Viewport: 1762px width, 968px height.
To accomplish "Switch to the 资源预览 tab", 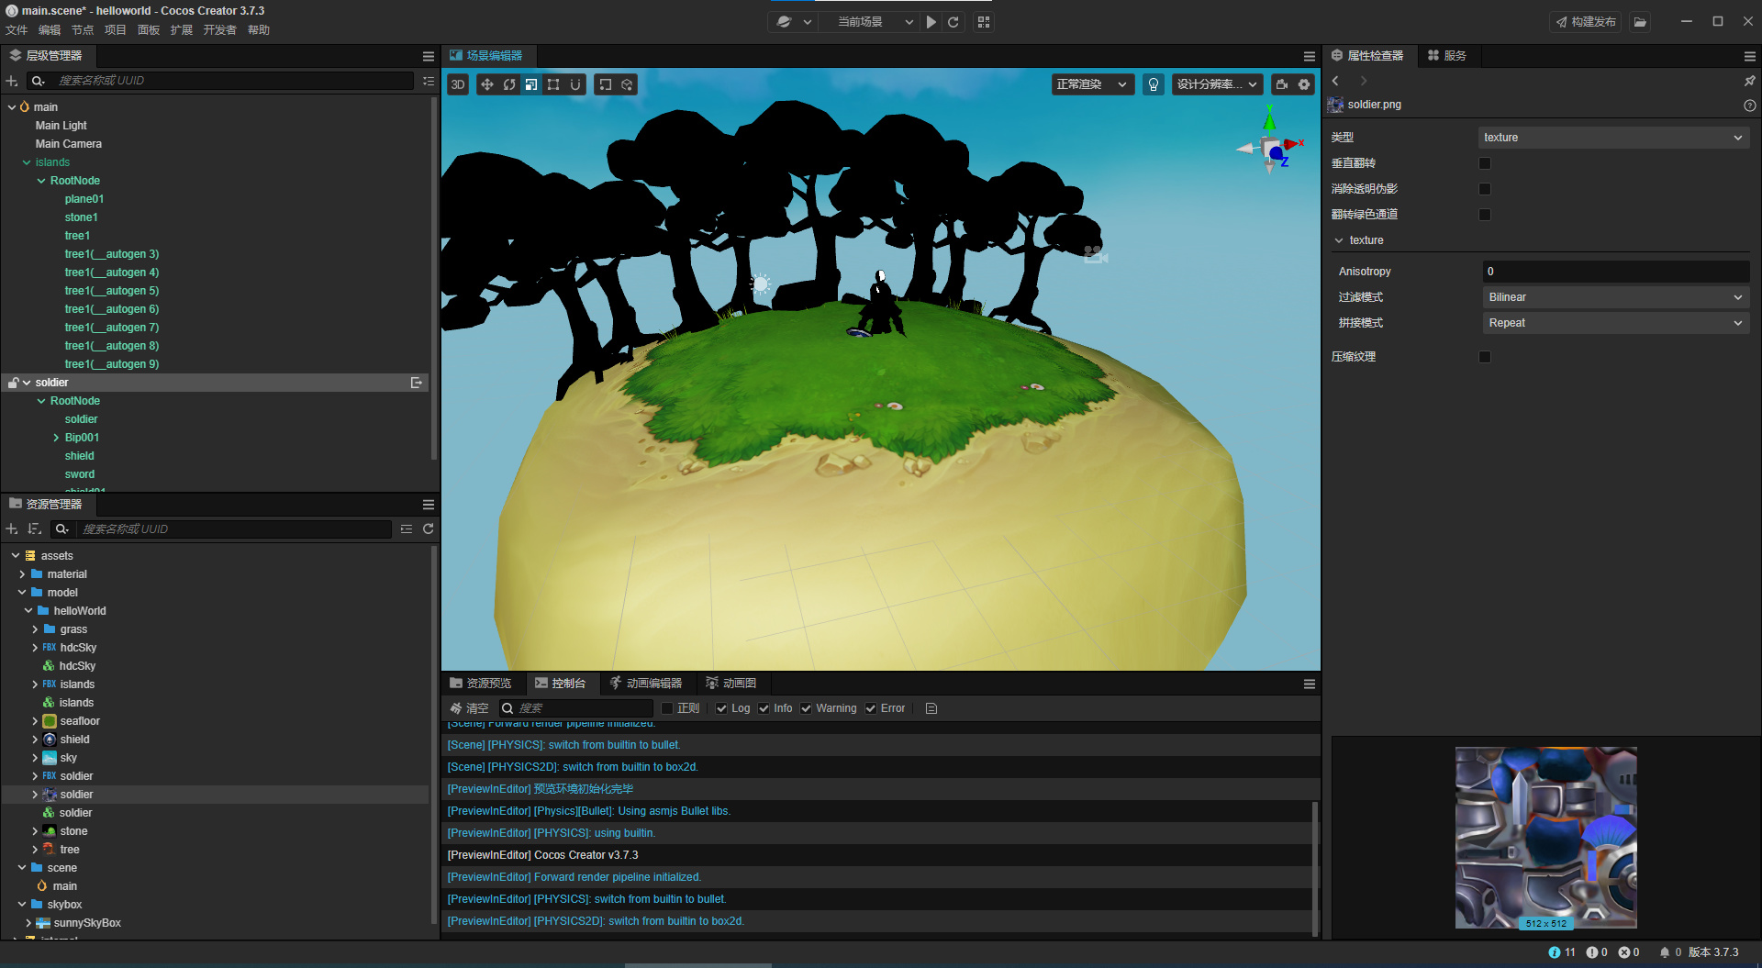I will click(481, 684).
